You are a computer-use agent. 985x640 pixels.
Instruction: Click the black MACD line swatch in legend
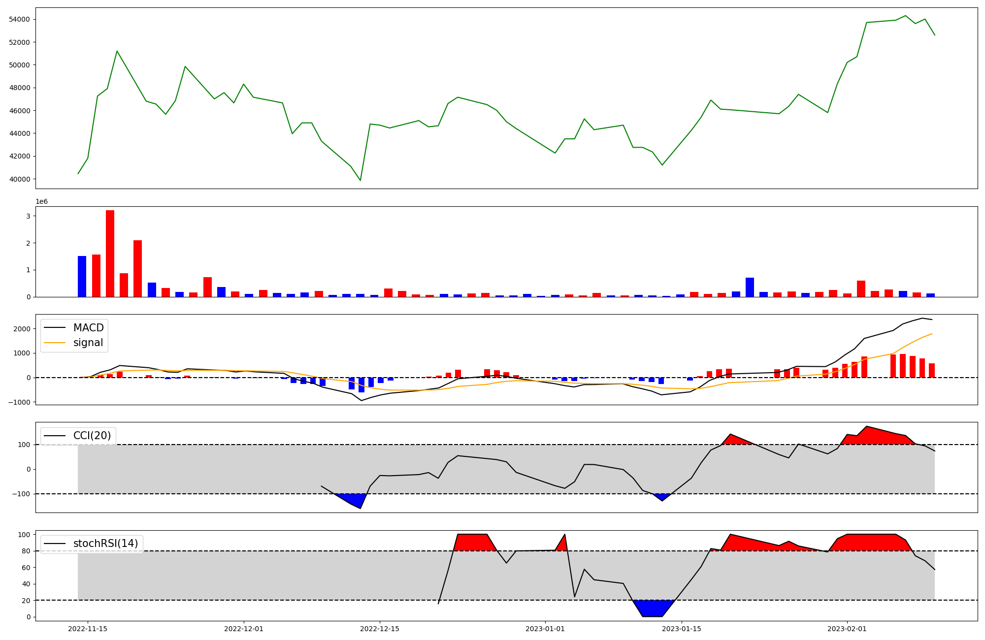(55, 328)
